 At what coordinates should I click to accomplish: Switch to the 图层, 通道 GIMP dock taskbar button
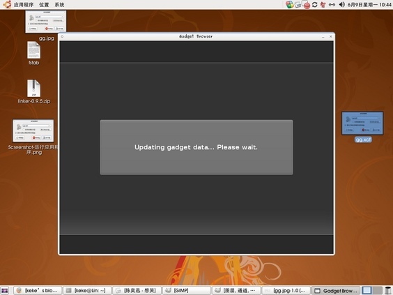tap(236, 291)
